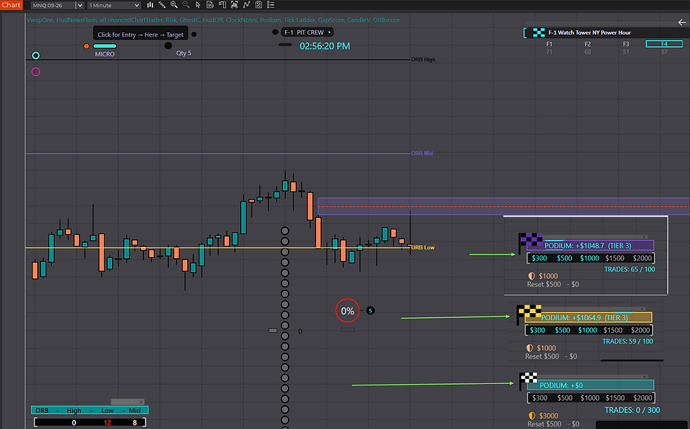Open the data box icon
690x429 pixels.
tap(211, 5)
